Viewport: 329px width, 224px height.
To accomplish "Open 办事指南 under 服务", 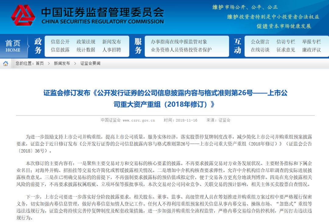I will [160, 42].
